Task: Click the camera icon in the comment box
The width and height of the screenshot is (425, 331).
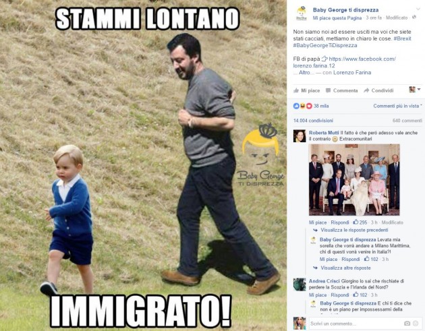Action: pos(407,323)
